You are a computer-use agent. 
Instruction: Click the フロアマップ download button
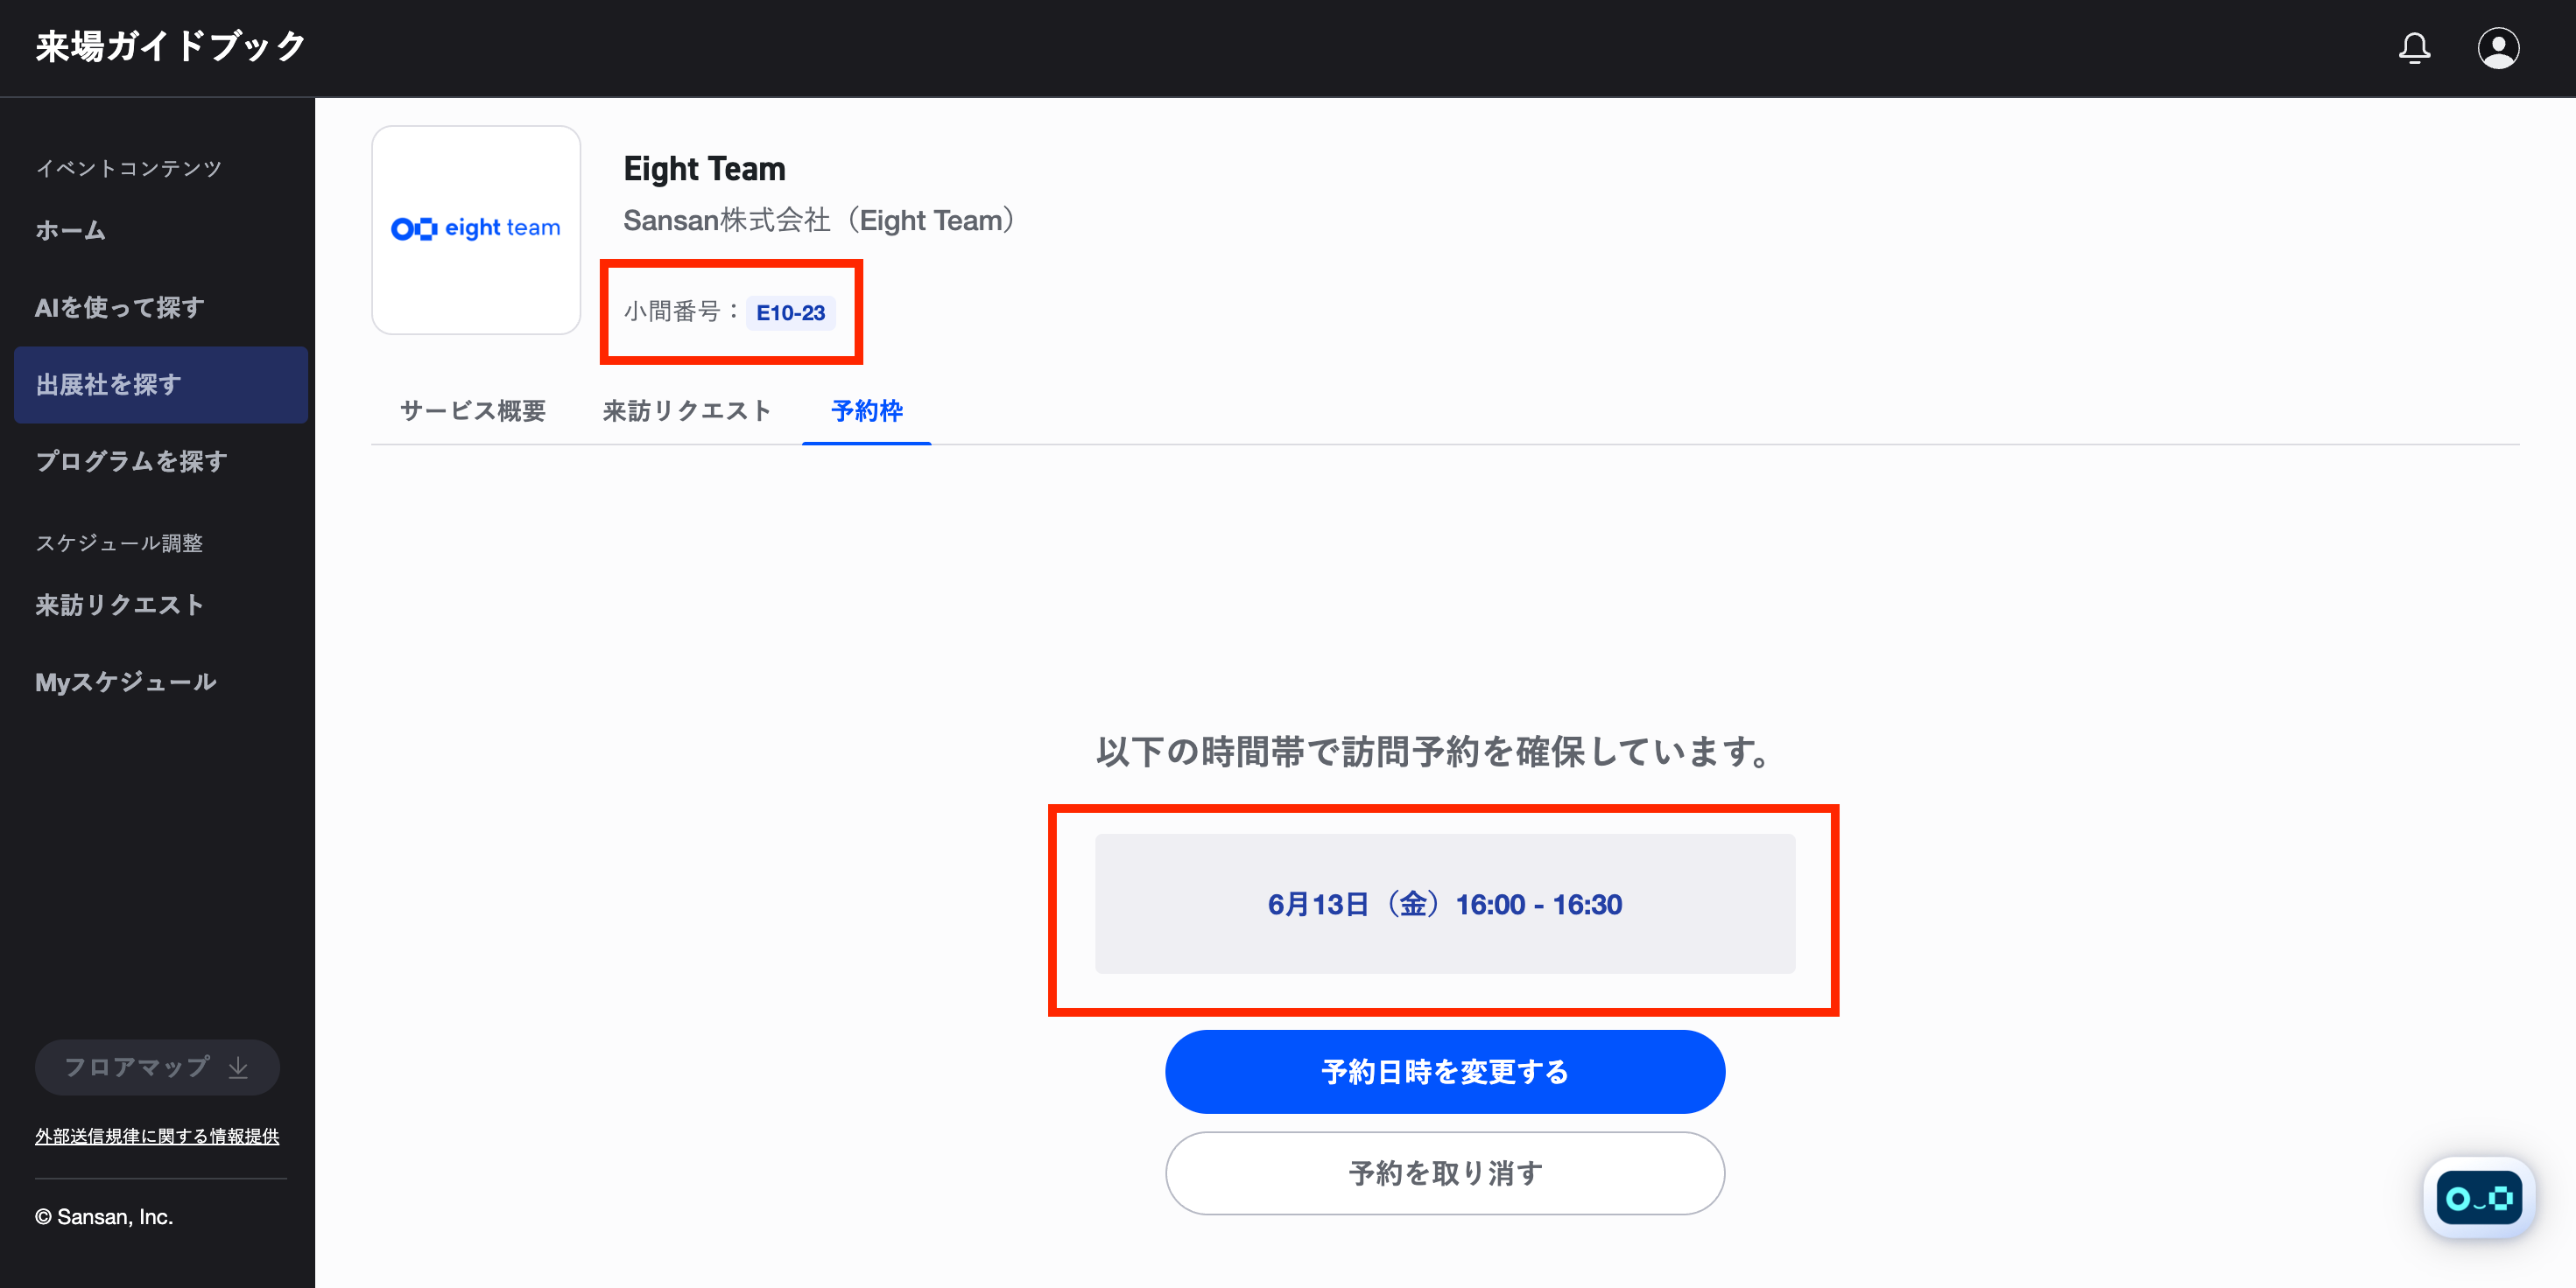coord(157,1067)
